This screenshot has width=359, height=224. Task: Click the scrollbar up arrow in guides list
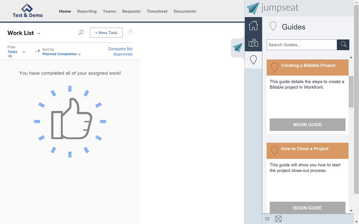(351, 57)
